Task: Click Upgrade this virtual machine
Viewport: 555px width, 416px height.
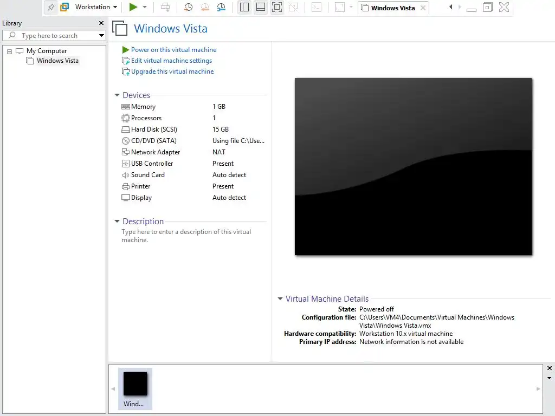Action: pos(172,71)
